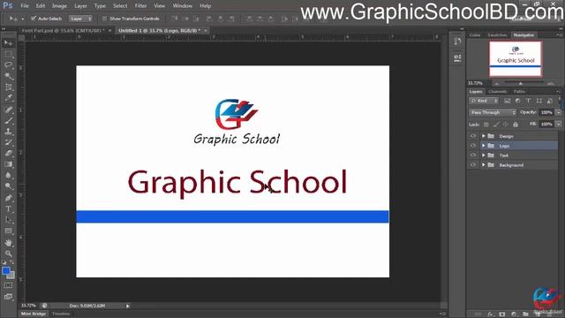This screenshot has width=565, height=318.
Task: Open the Pass Through blend mode dropdown
Action: tap(493, 112)
